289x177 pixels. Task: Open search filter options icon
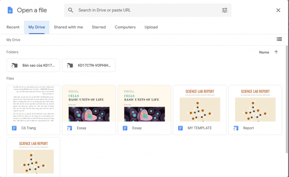(x=225, y=10)
